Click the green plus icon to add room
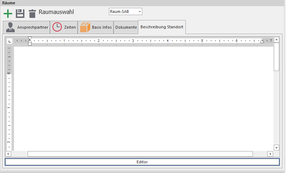 coord(8,14)
